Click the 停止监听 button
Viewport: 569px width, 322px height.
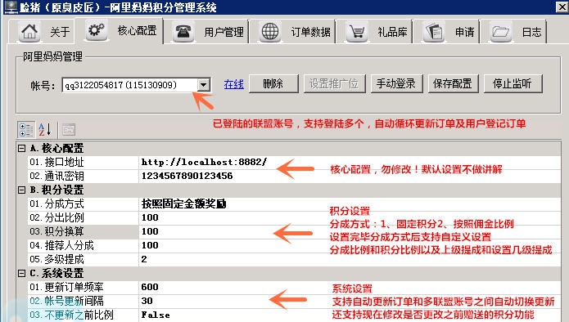coord(513,83)
